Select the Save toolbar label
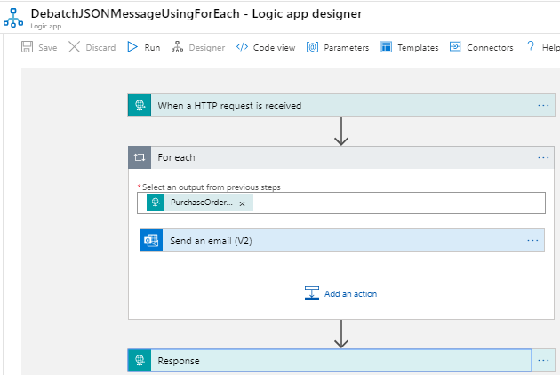 coord(47,47)
